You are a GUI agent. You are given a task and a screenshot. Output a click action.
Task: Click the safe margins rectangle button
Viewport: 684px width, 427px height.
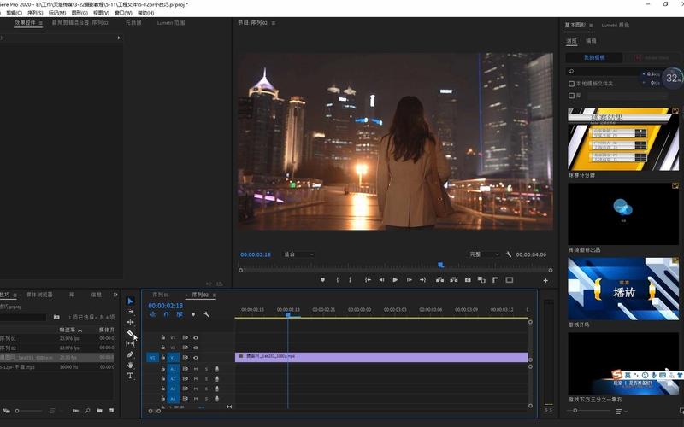509,280
